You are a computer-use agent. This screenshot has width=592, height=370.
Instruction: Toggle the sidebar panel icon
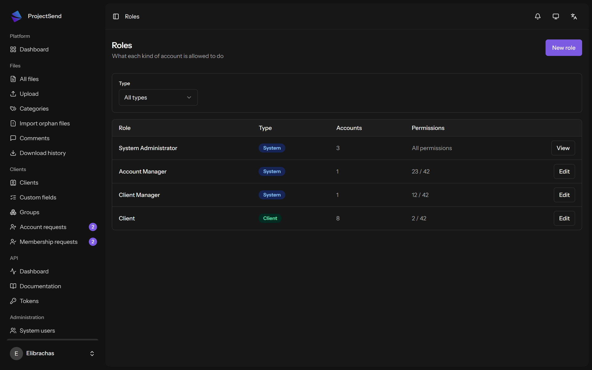pyautogui.click(x=116, y=16)
